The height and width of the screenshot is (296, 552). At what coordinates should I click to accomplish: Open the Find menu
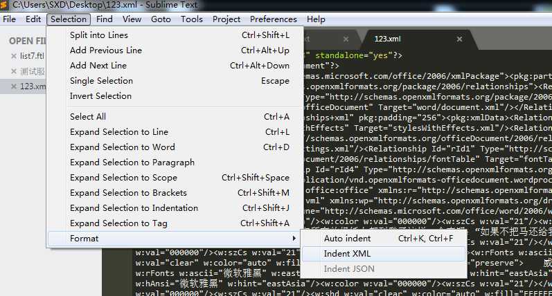click(105, 19)
